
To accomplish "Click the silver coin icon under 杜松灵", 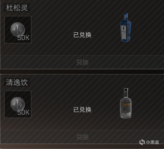I will [x=18, y=30].
